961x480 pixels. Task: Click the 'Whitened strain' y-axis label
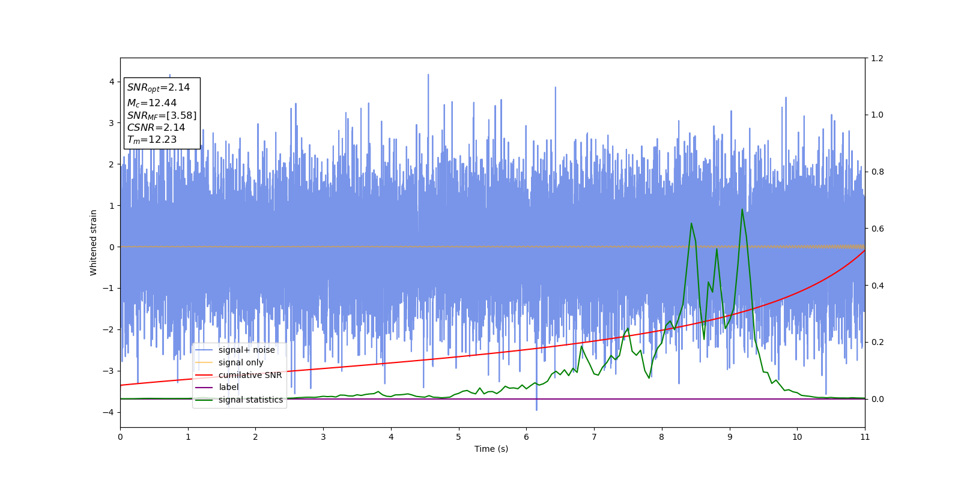pos(94,242)
